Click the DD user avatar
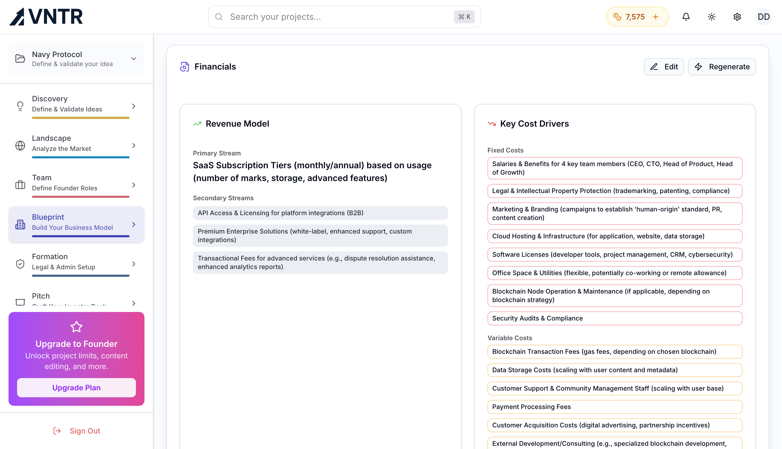 click(x=764, y=17)
